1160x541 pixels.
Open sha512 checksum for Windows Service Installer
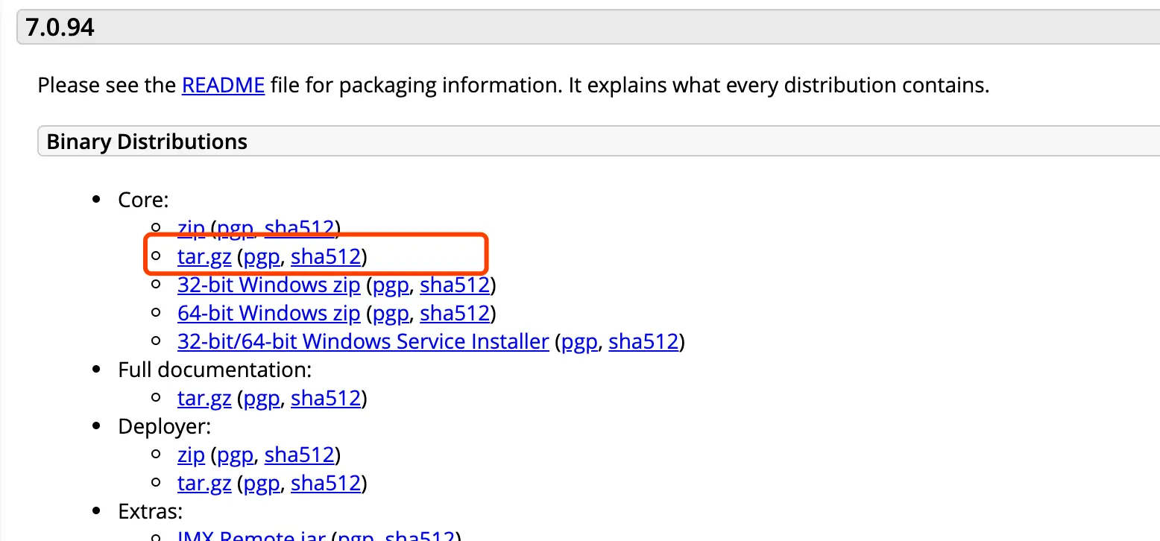click(643, 342)
